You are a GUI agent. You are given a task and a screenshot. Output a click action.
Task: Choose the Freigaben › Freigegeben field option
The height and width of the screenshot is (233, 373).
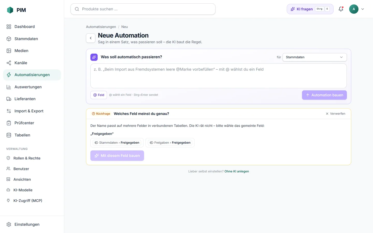(x=170, y=143)
